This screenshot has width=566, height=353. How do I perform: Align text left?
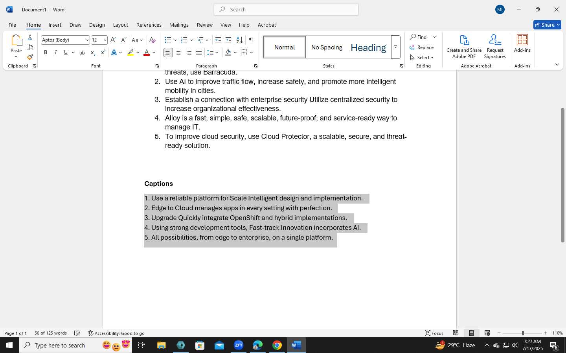click(168, 53)
